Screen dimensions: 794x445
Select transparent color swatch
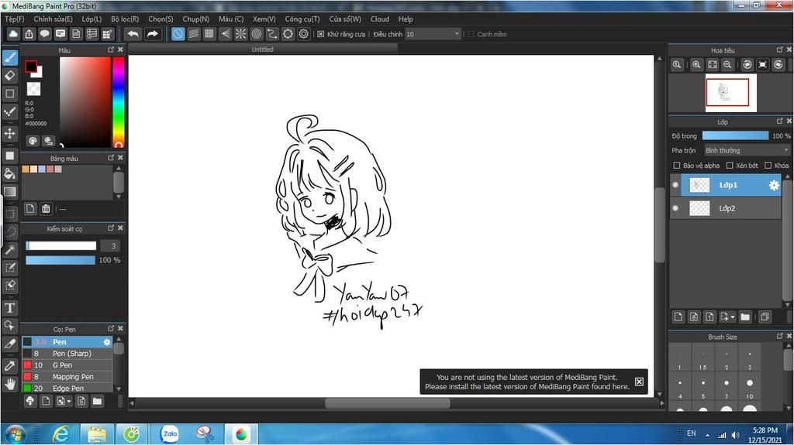[33, 89]
